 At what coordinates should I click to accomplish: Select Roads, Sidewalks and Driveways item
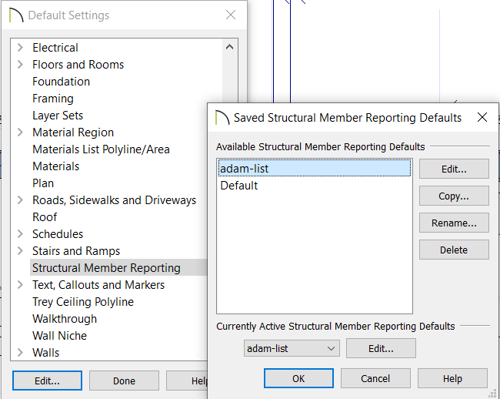click(x=114, y=200)
